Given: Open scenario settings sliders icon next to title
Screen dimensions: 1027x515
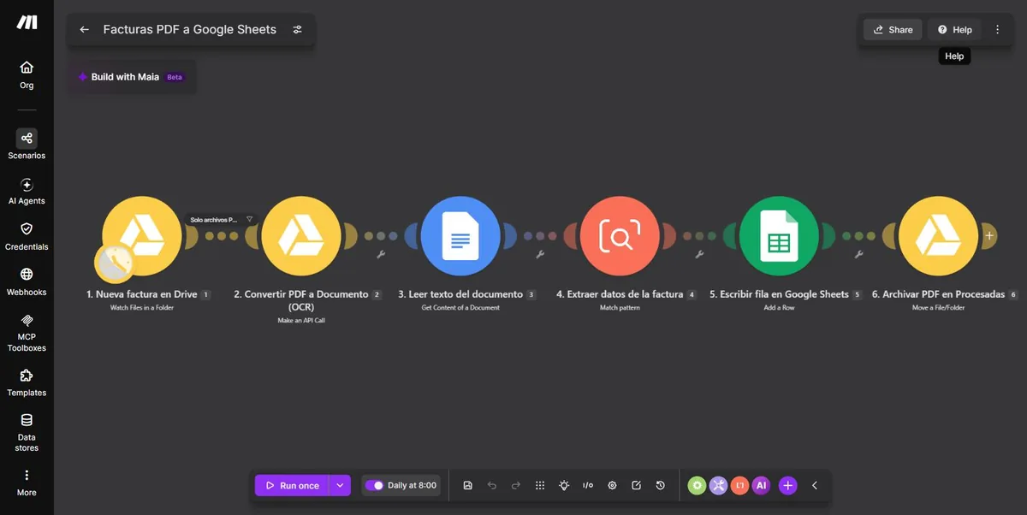Looking at the screenshot, I should 298,29.
